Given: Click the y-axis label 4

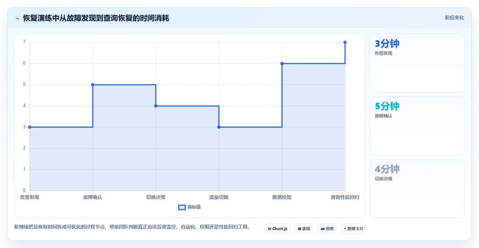Looking at the screenshot, I should 24,106.
